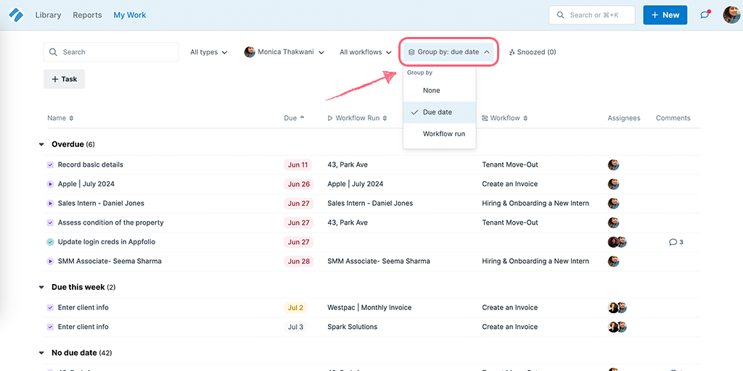This screenshot has width=743, height=371.
Task: Click Spark Solutions workflow run cell
Action: [353, 327]
